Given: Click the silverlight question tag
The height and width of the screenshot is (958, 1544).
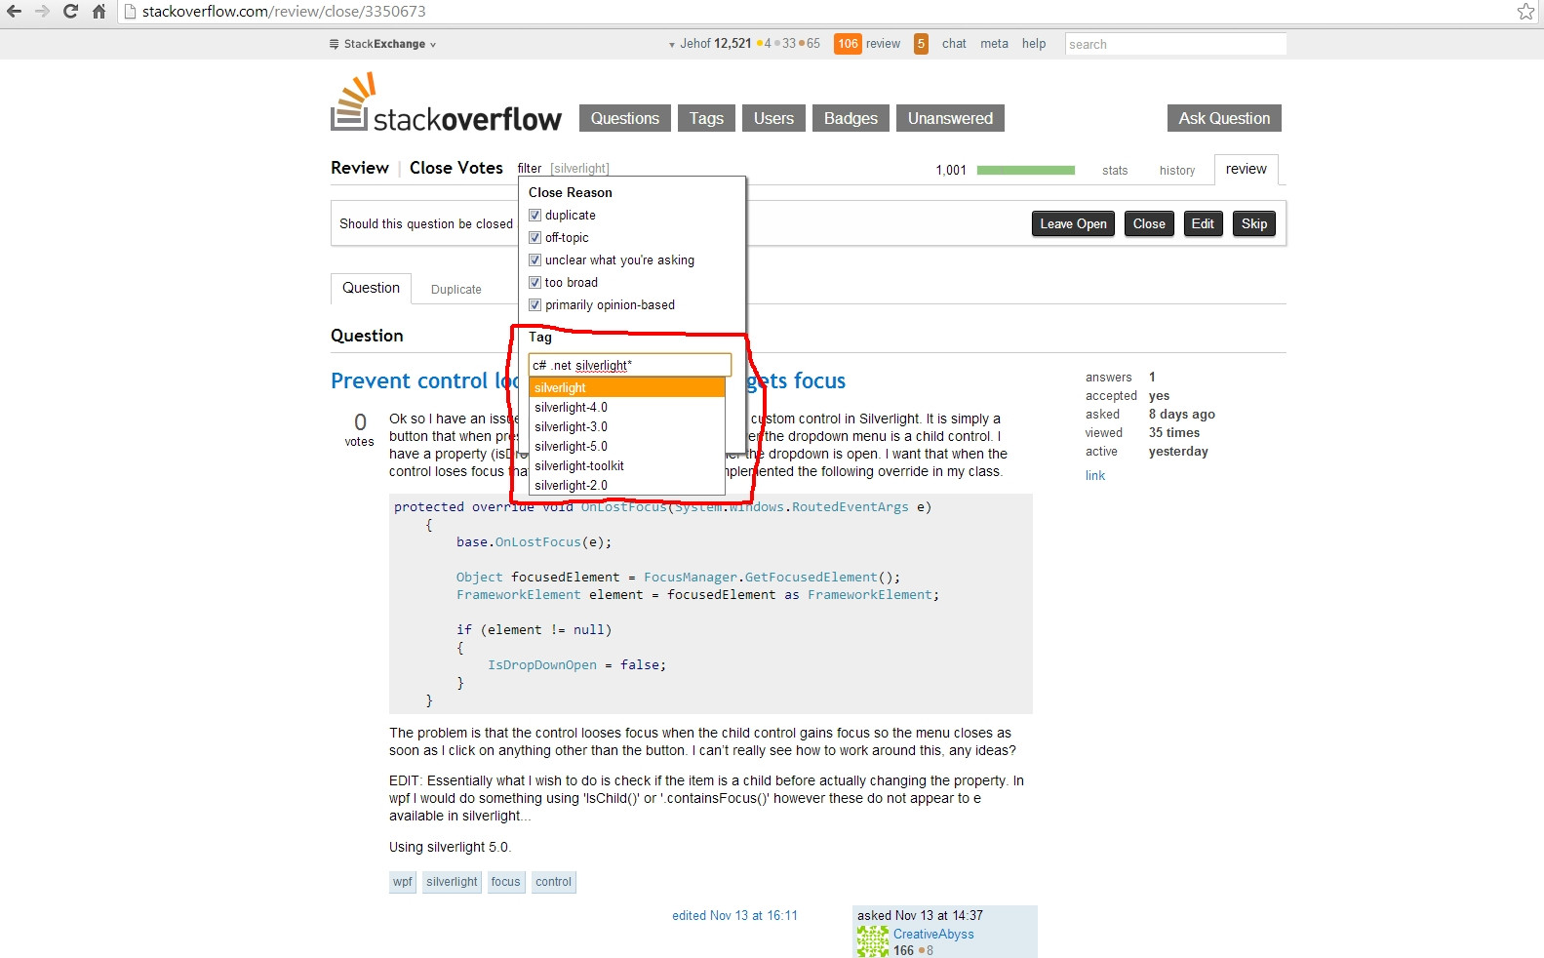Looking at the screenshot, I should pyautogui.click(x=452, y=882).
